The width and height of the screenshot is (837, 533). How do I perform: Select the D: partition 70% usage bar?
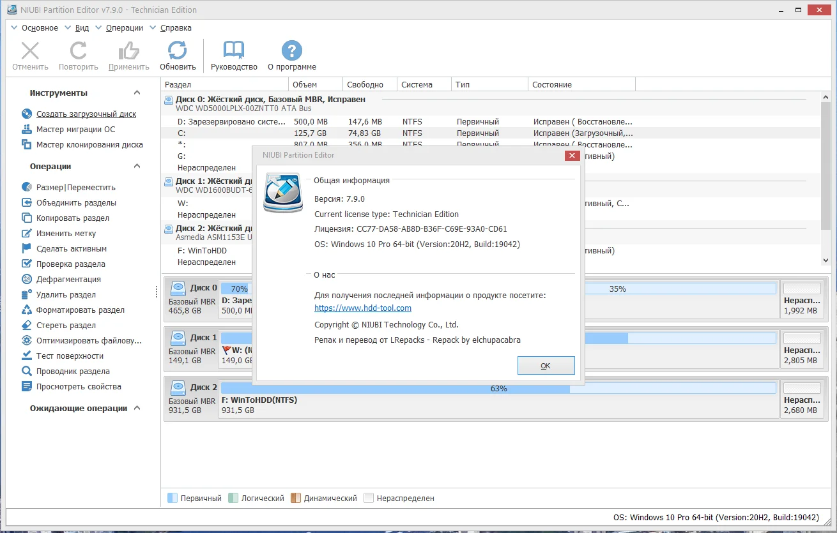click(x=236, y=289)
